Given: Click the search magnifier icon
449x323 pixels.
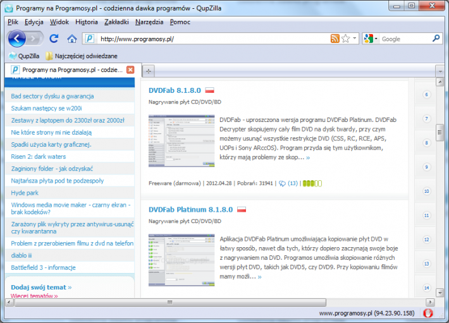Looking at the screenshot, I should click(436, 39).
